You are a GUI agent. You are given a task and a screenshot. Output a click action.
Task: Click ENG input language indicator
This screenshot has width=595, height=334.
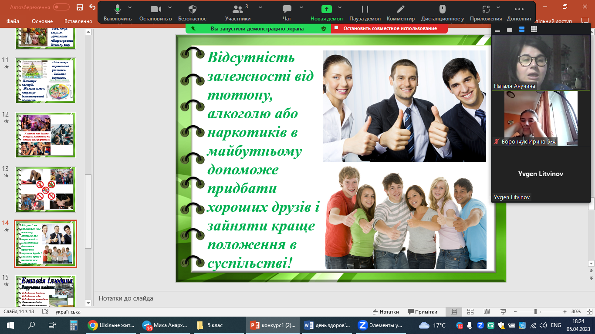point(556,325)
